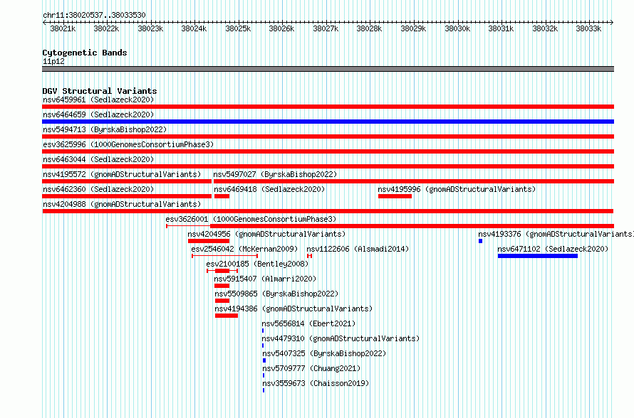Open the esv3625996 (1000GenomesConsortiumPhase3) label
This screenshot has height=418, width=634.
coord(128,144)
